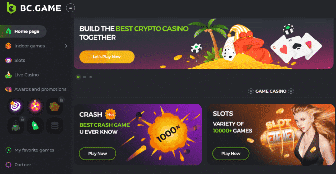Image resolution: width=336 pixels, height=174 pixels.
Task: Open the pink lucky wheel icon
Action: tap(35, 106)
